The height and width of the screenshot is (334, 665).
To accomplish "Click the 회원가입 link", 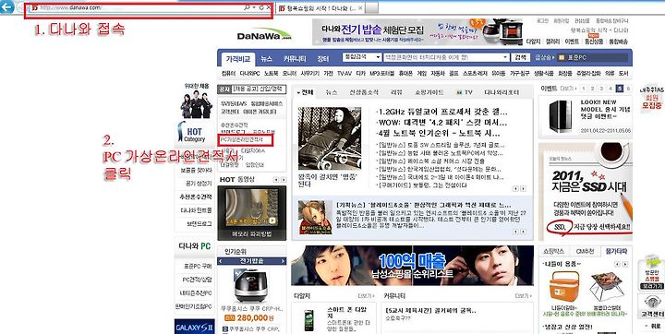I will 562,20.
